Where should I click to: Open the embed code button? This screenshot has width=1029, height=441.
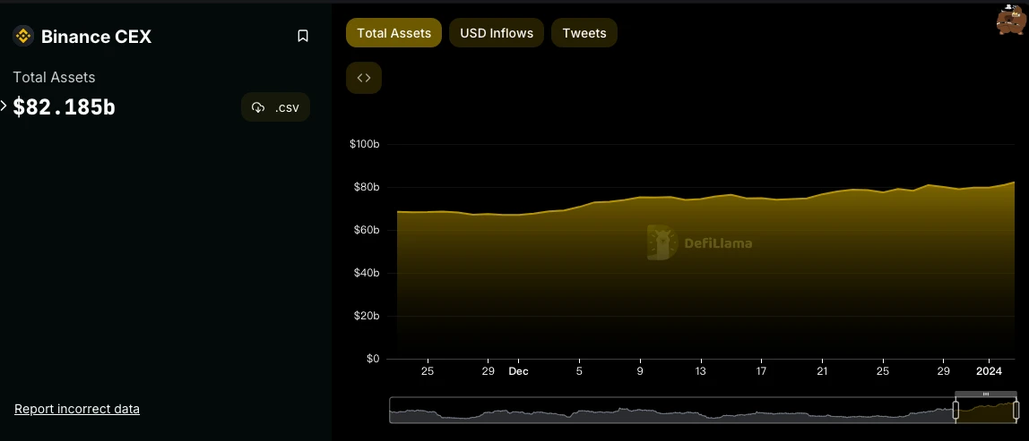pyautogui.click(x=364, y=78)
